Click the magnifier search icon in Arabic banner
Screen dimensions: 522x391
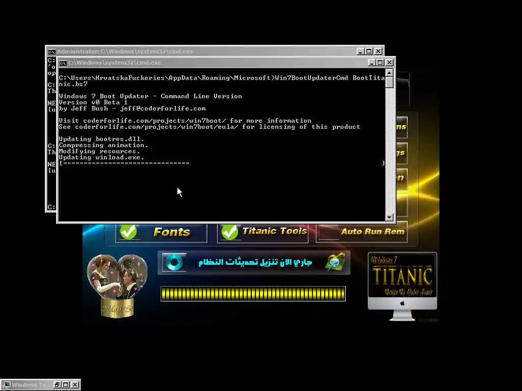click(335, 262)
